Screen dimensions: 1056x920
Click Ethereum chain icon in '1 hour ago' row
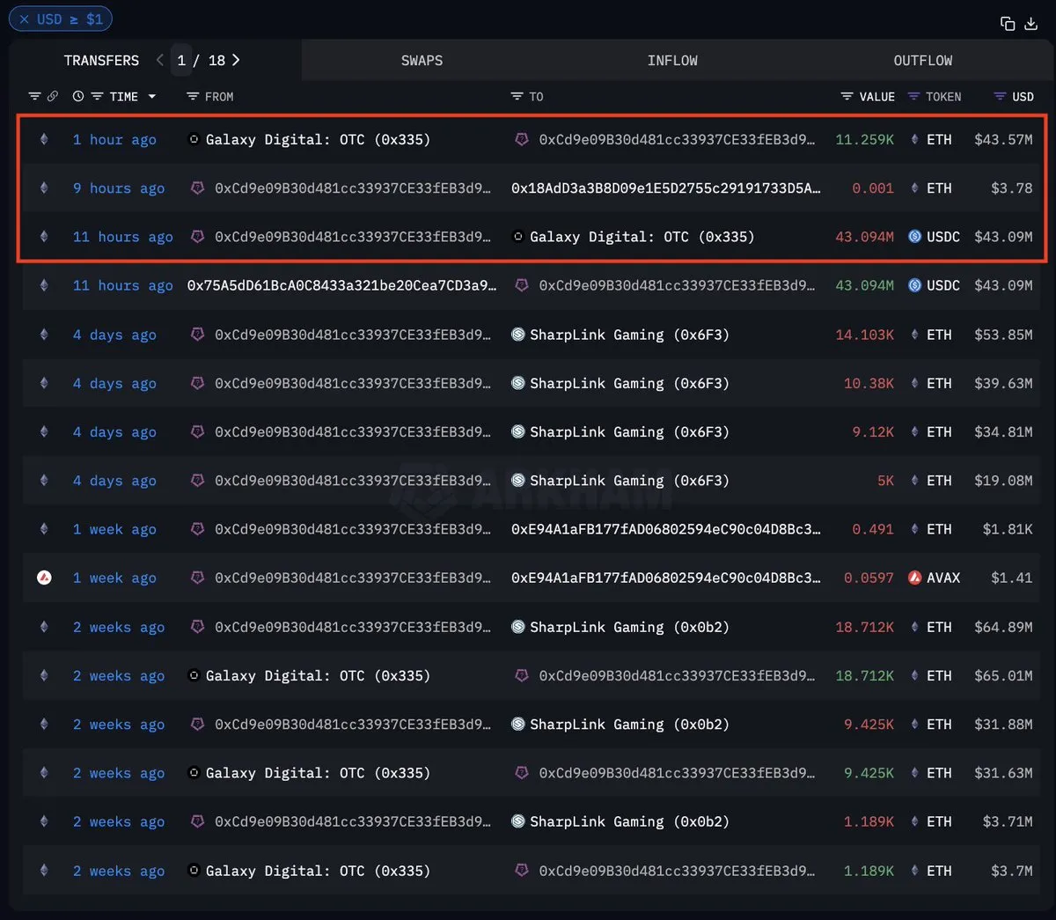(44, 139)
